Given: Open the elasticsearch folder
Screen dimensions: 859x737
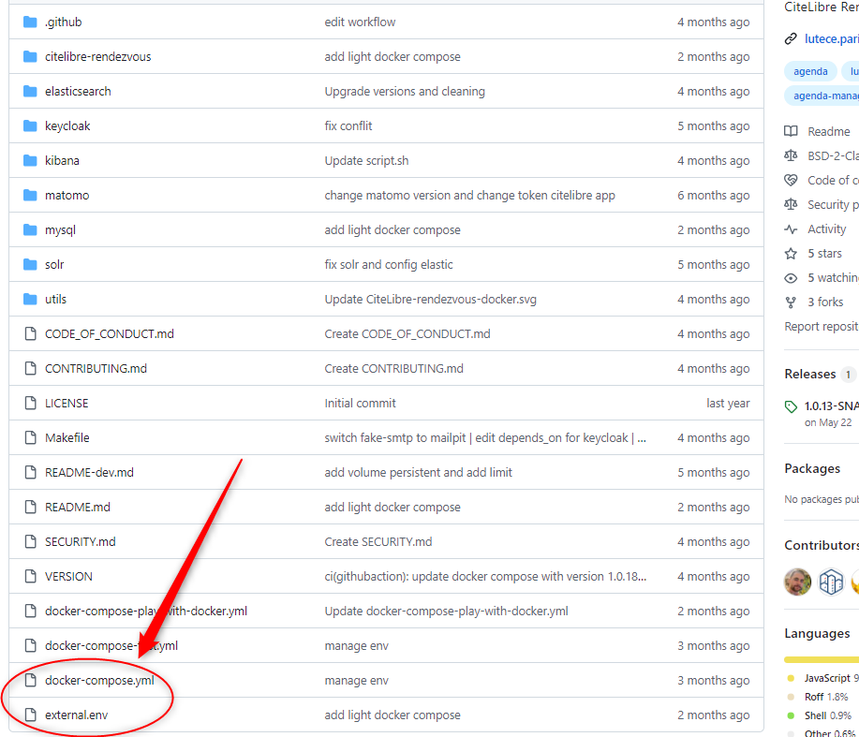Looking at the screenshot, I should point(78,91).
